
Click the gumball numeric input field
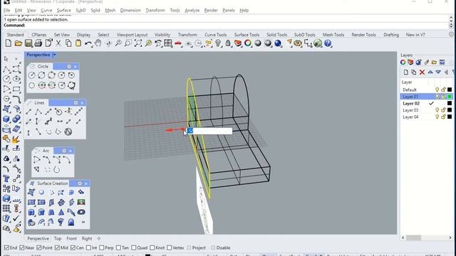pyautogui.click(x=209, y=131)
